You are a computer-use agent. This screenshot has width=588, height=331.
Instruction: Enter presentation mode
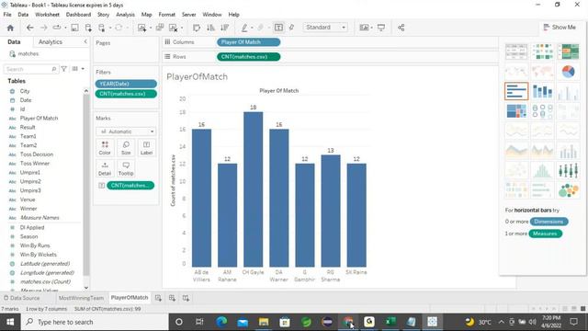[381, 28]
